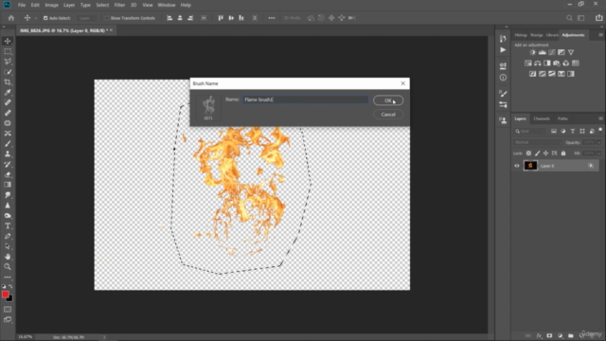Toggle pixel layer filter in Layers panel

click(x=554, y=132)
